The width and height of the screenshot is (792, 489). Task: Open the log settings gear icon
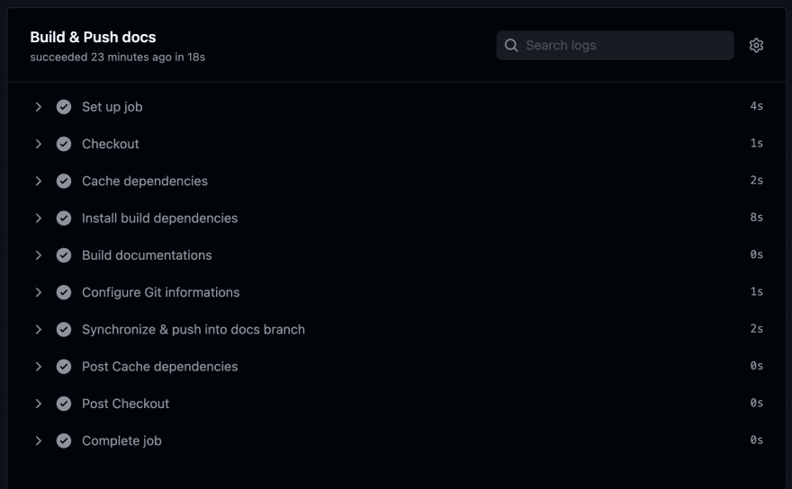click(756, 46)
